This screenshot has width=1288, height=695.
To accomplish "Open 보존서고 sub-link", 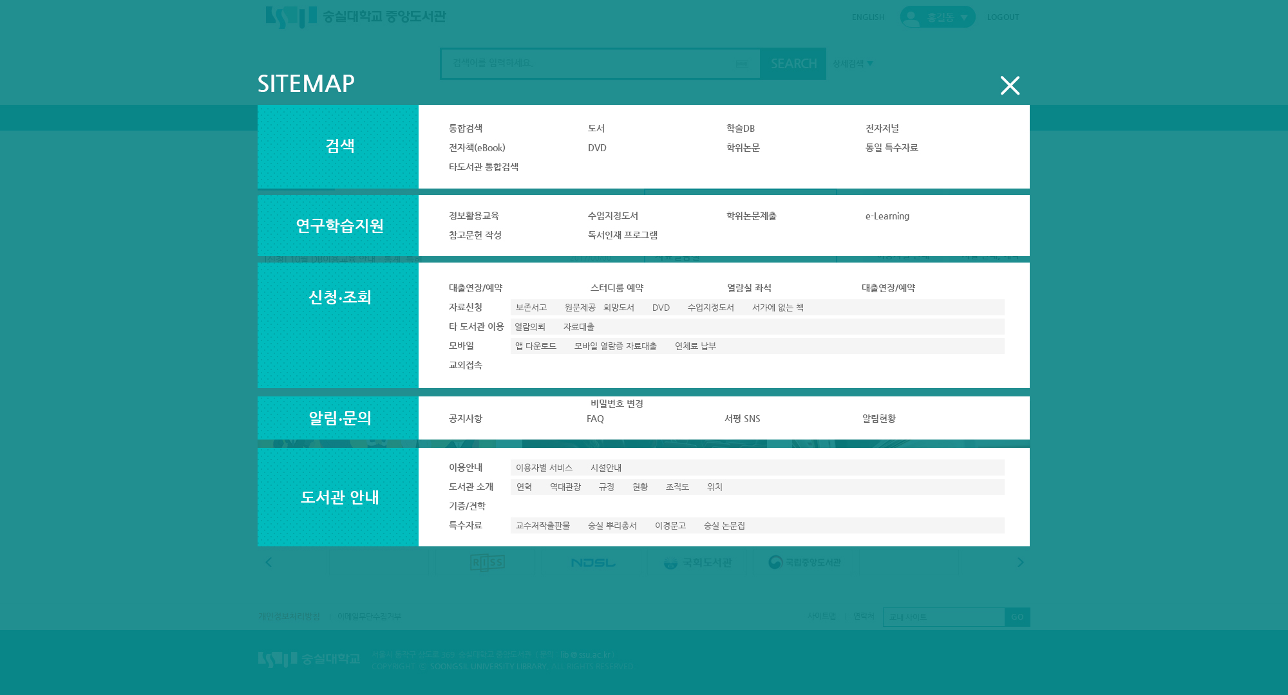I will (x=531, y=308).
